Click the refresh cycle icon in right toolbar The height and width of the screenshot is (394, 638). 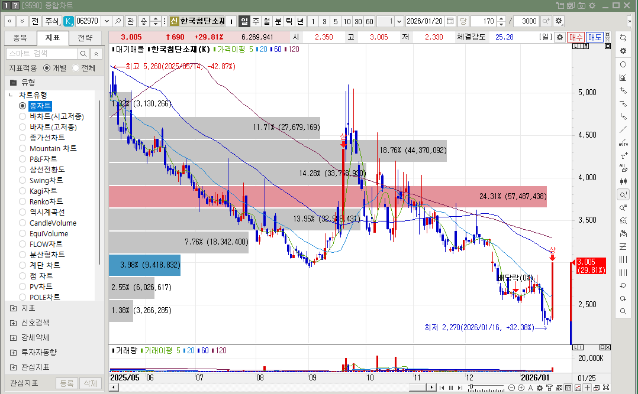(623, 38)
